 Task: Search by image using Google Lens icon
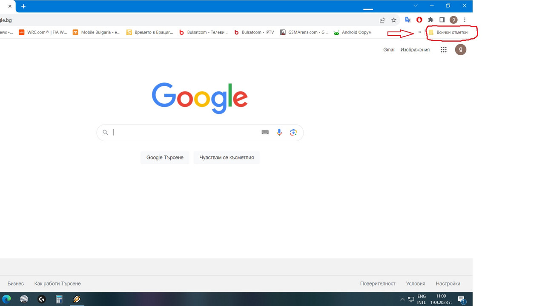(x=293, y=132)
